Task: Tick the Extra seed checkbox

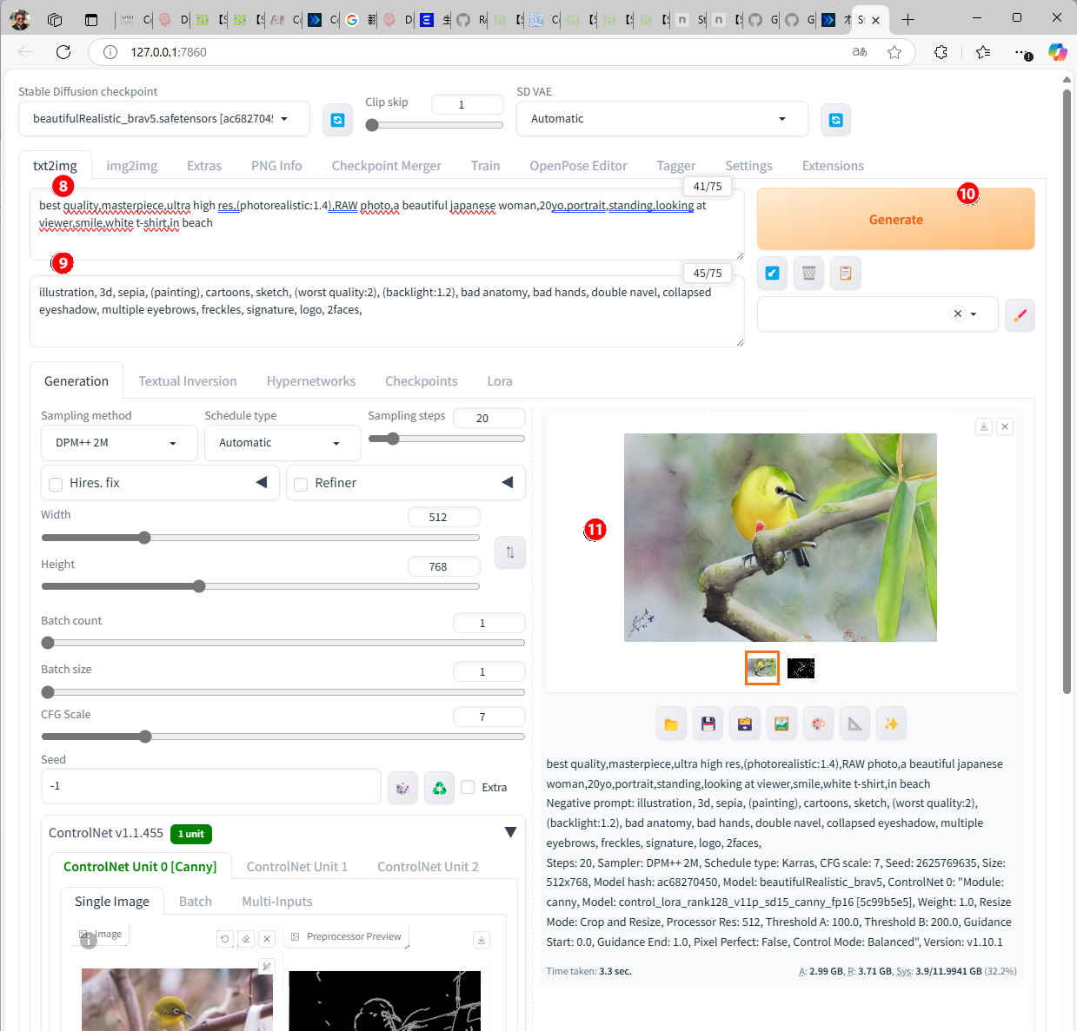Action: click(469, 787)
